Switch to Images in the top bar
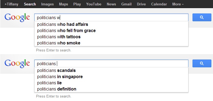 tap(47, 4)
